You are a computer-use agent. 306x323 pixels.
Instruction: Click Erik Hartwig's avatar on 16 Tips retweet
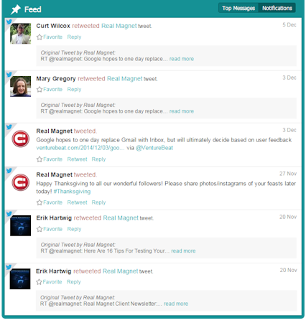[21, 225]
